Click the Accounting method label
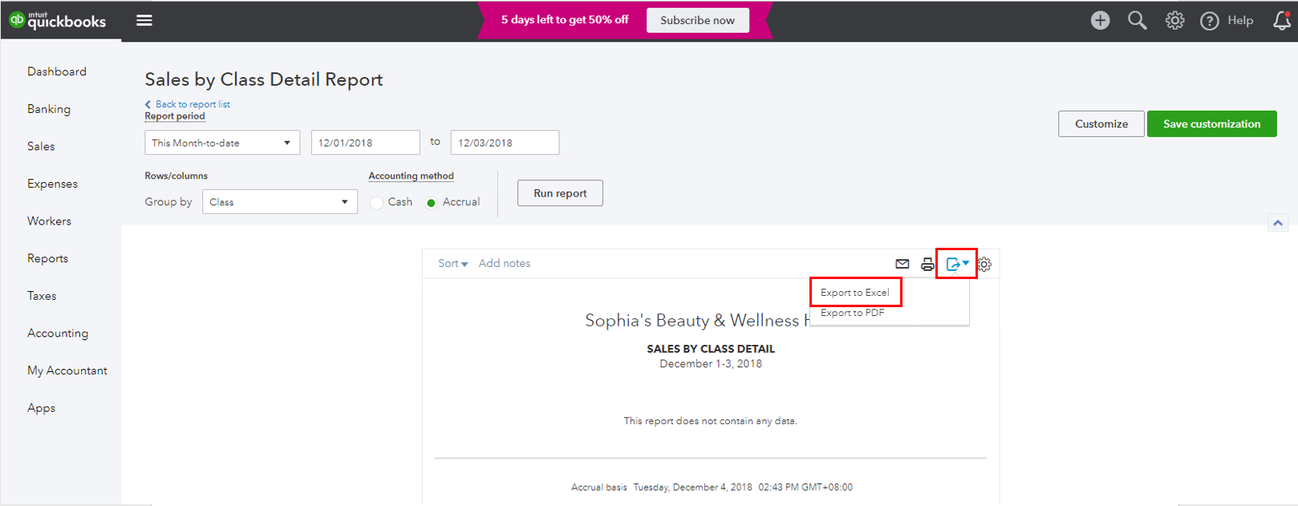This screenshot has width=1298, height=506. pos(412,176)
